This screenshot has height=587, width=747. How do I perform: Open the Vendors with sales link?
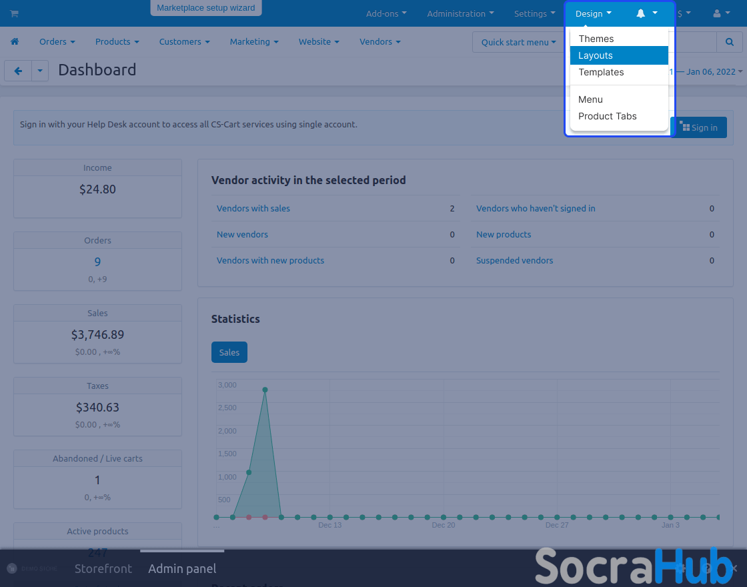coord(253,208)
